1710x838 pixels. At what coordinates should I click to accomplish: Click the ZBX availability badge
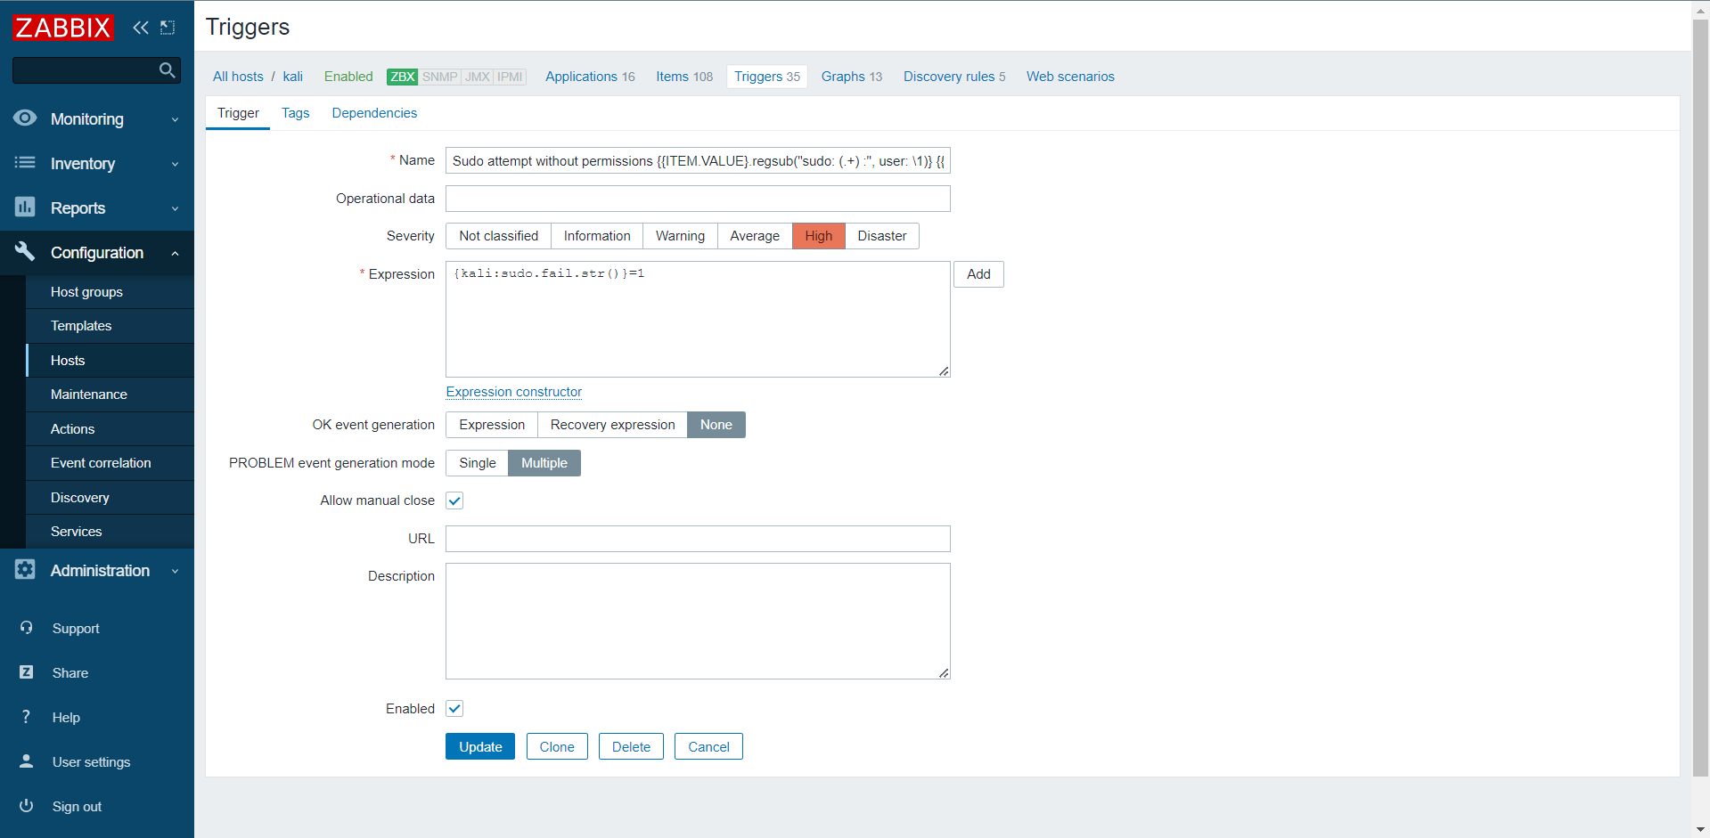[403, 77]
